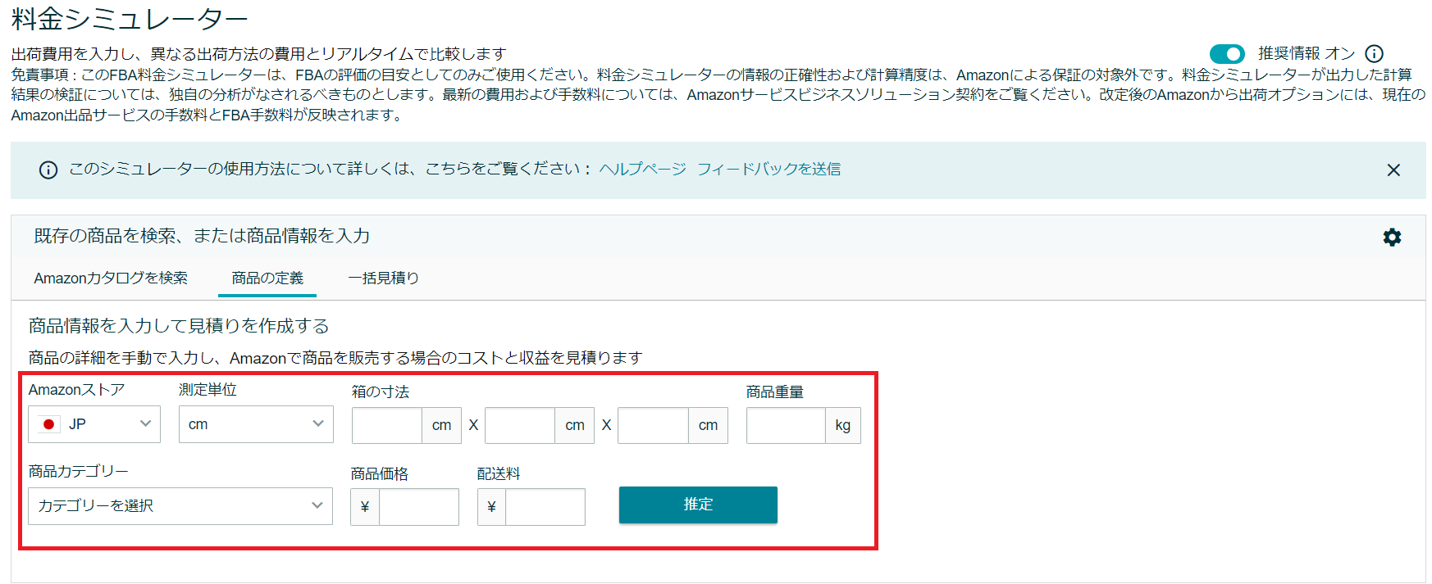Click the 商品情報を入力して見積りを作成する heading
This screenshot has width=1432, height=584.
[x=179, y=326]
